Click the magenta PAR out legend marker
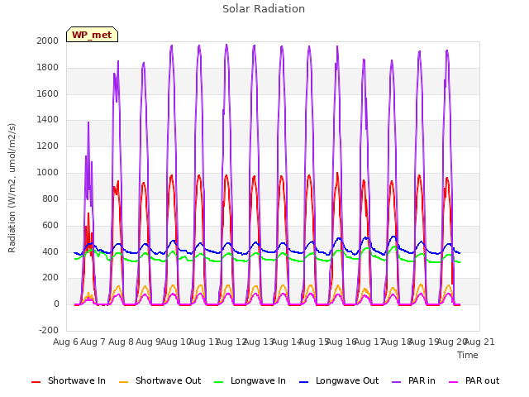Image resolution: width=529 pixels, height=397 pixels. [x=454, y=382]
